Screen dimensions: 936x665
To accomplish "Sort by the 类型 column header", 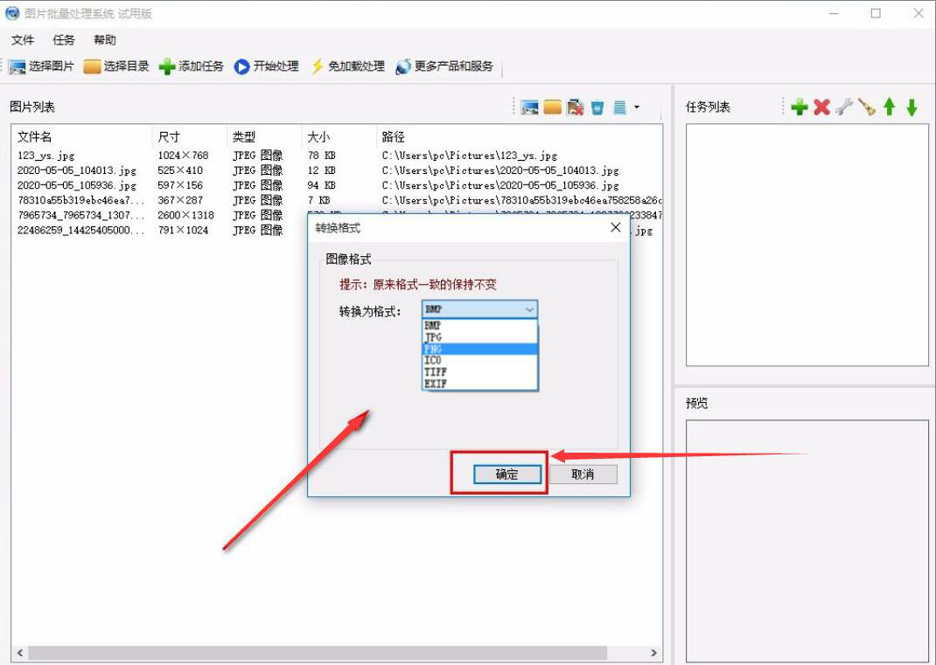I will coord(264,136).
